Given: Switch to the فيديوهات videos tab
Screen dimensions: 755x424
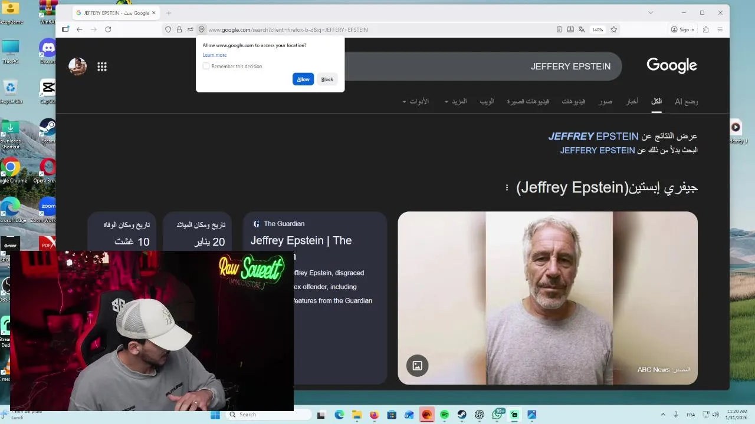Looking at the screenshot, I should [573, 101].
